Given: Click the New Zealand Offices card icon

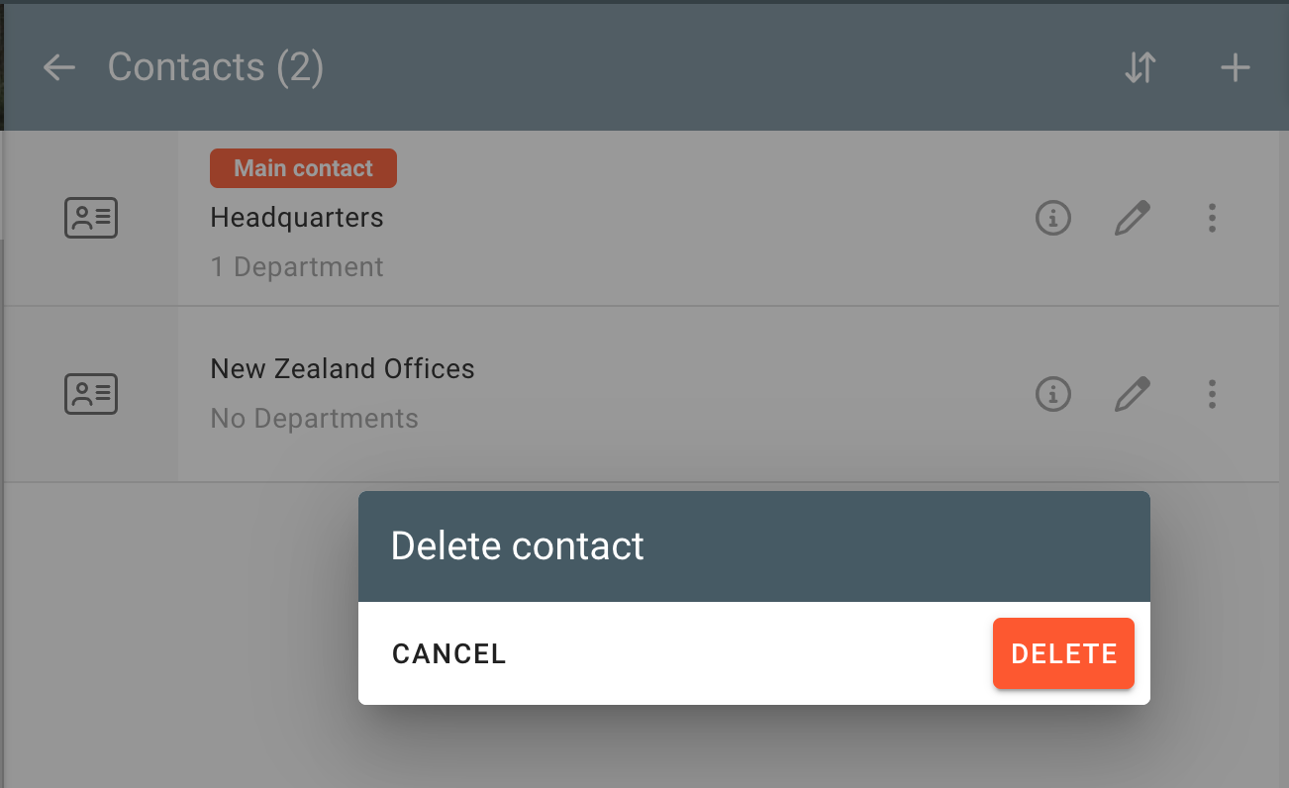Looking at the screenshot, I should pyautogui.click(x=91, y=394).
